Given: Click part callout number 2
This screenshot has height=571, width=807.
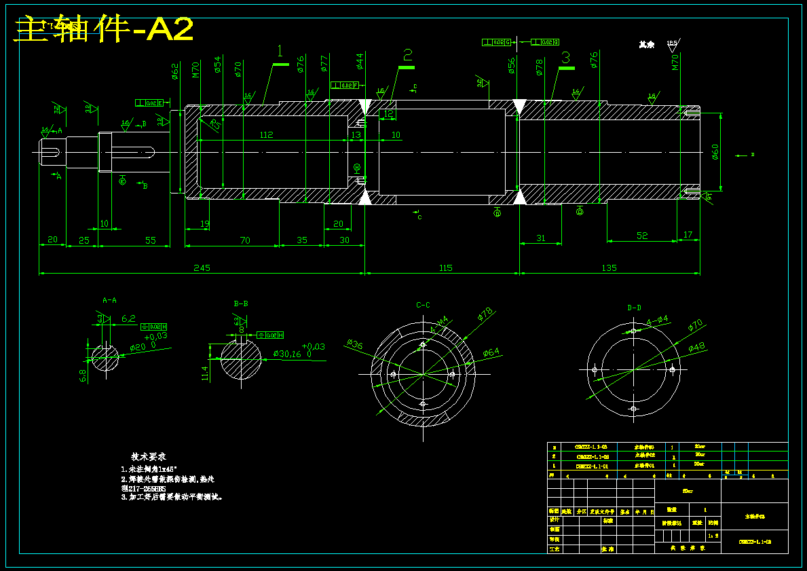Looking at the screenshot, I should [408, 54].
